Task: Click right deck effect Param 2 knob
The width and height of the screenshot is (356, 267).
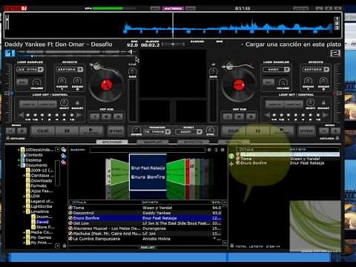Action: 323,81
